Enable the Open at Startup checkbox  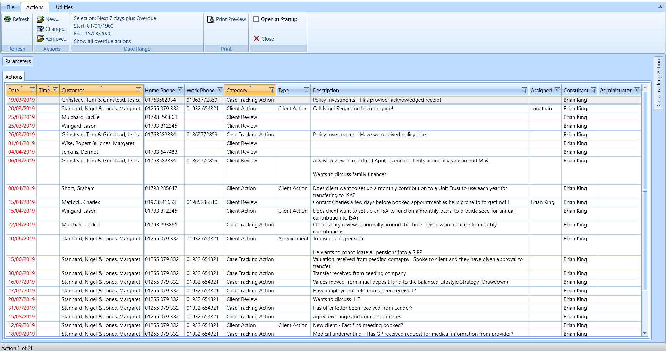point(256,19)
